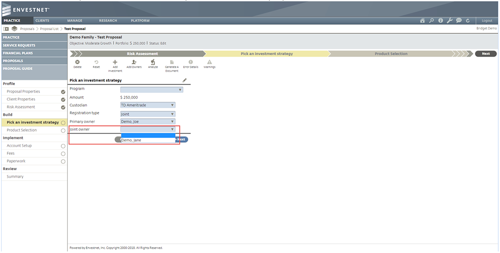Image resolution: width=500 pixels, height=253 pixels.
Task: Click the Envestnet logo
Action: 25,10
